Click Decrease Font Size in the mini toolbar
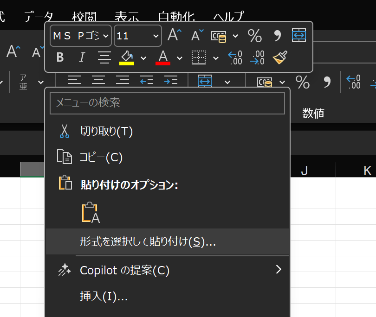The width and height of the screenshot is (376, 317). point(198,36)
